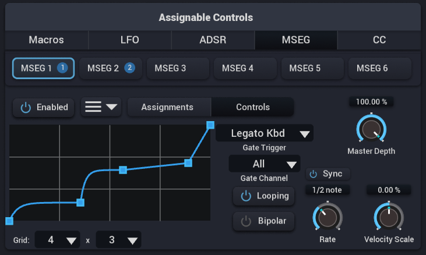
Task: Select the MSEG 3 button
Action: (178, 68)
